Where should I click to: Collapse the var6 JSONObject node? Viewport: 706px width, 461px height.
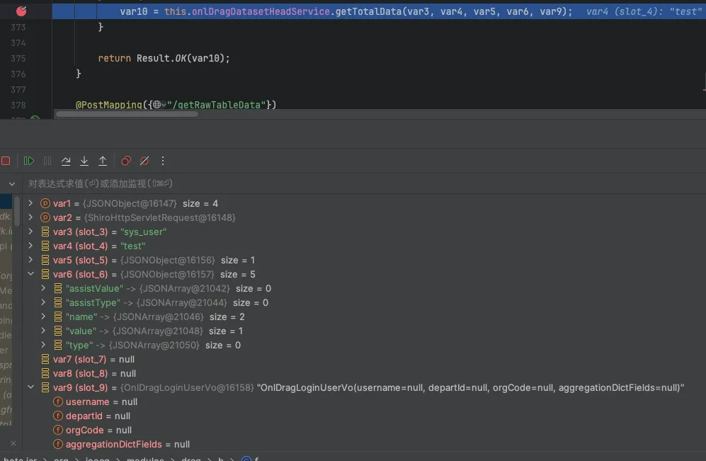pos(30,275)
